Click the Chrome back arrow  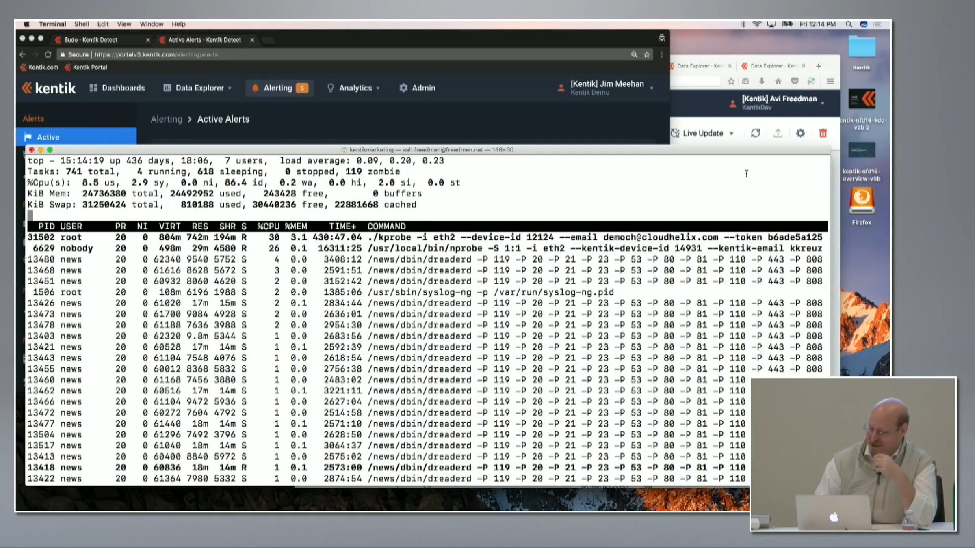[22, 54]
